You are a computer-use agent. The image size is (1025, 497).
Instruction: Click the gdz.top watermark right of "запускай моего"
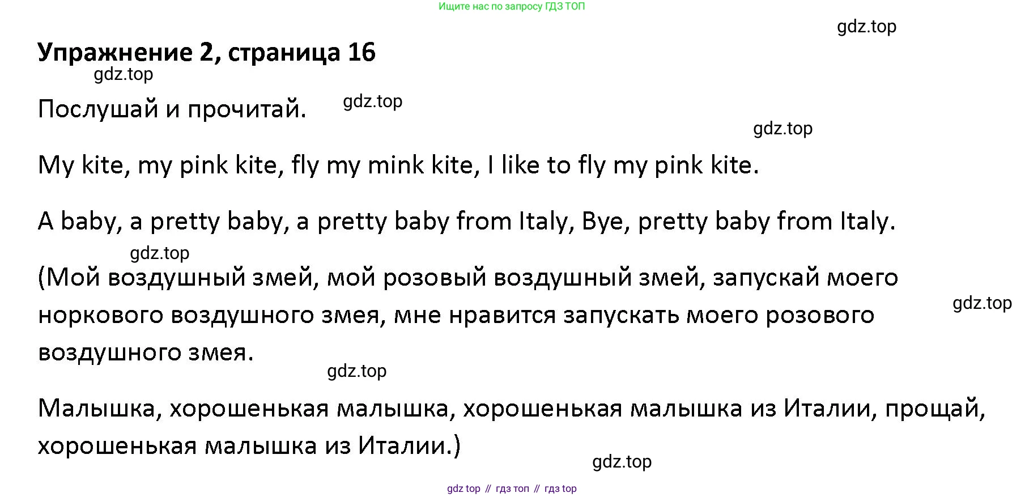click(x=982, y=303)
